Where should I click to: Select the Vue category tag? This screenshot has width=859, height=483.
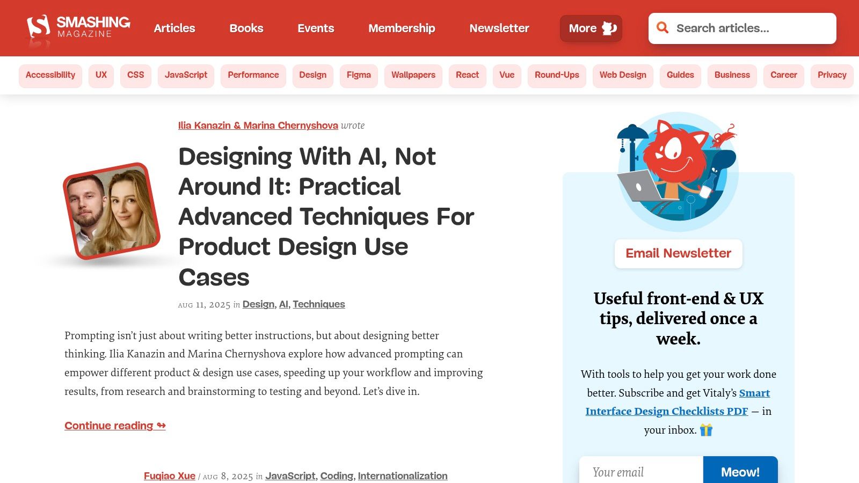(x=507, y=75)
